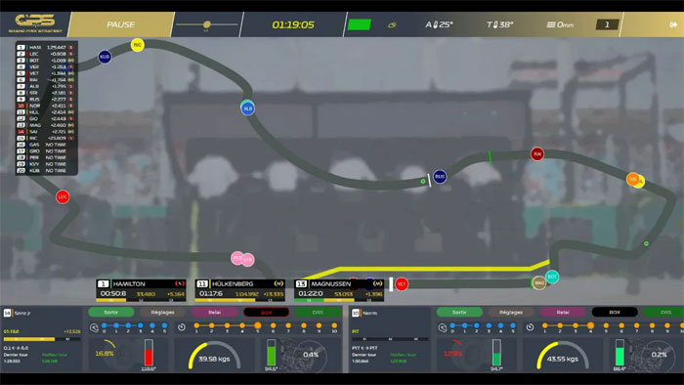
Task: Open Réglages tab for Sainz
Action: [162, 312]
